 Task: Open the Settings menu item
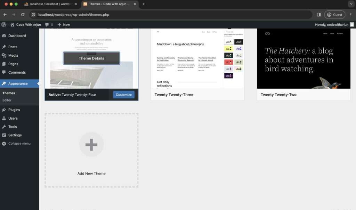[x=19, y=135]
